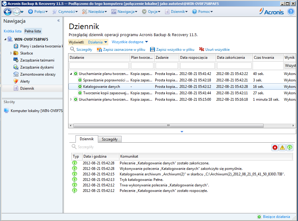Viewport: 298px width, 221px height.
Task: Click the Data zakończenia filter input field
Action: 234,66
